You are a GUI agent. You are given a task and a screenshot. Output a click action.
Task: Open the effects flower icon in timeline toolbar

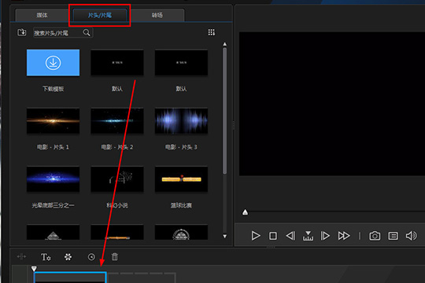[68, 257]
